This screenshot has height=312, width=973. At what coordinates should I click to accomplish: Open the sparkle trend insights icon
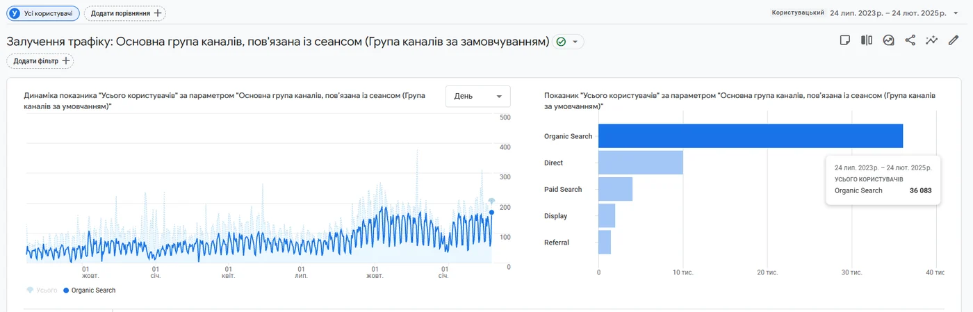point(931,40)
